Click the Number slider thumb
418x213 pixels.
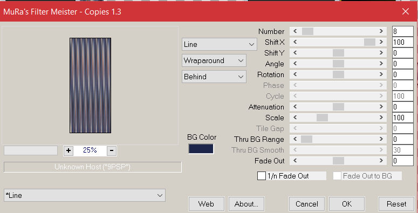point(307,31)
